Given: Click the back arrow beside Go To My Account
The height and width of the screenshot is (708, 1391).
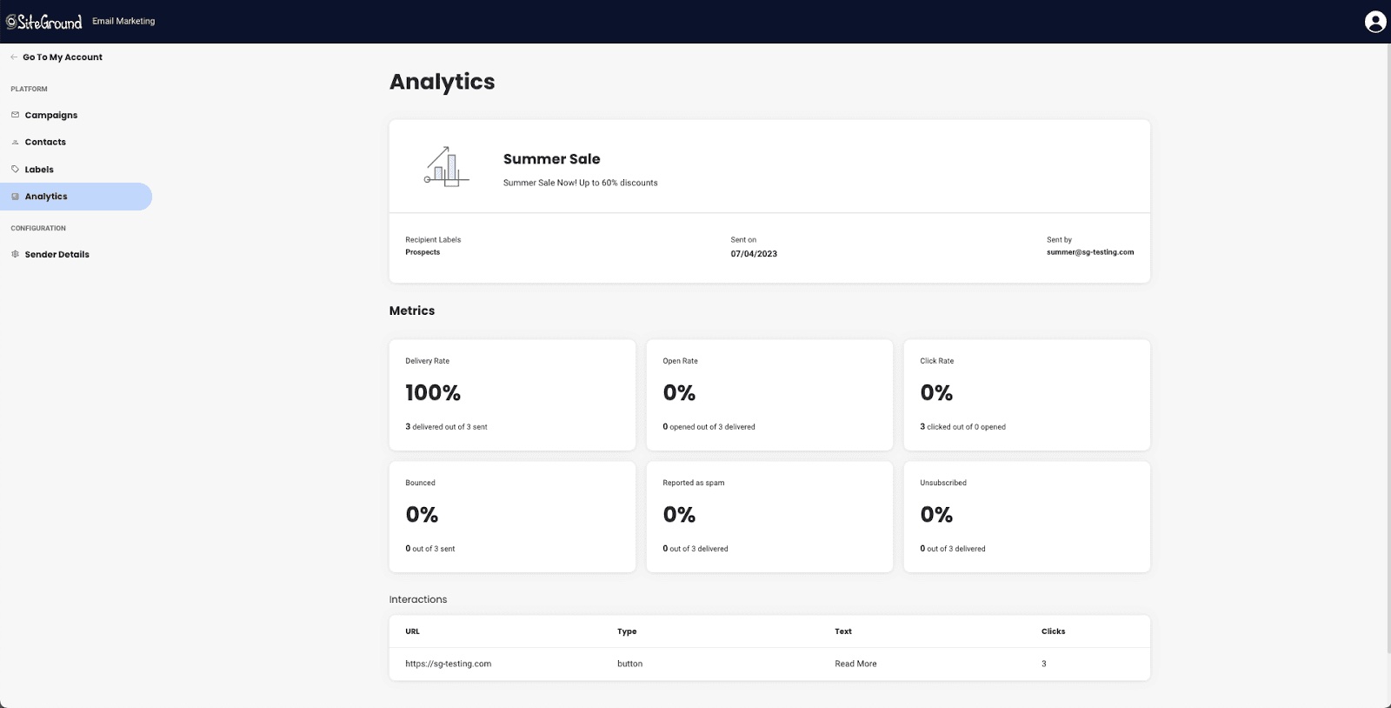Looking at the screenshot, I should point(14,57).
